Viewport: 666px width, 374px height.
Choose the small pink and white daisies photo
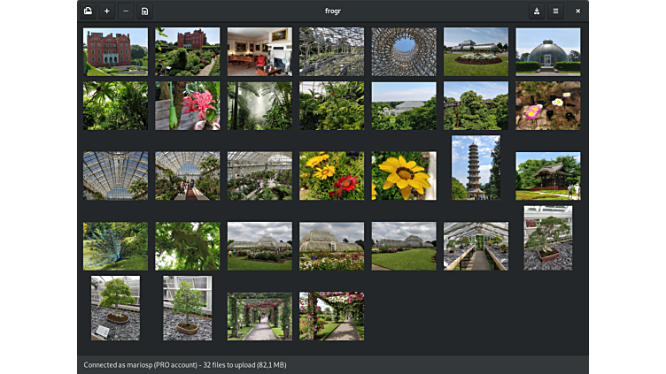(548, 106)
